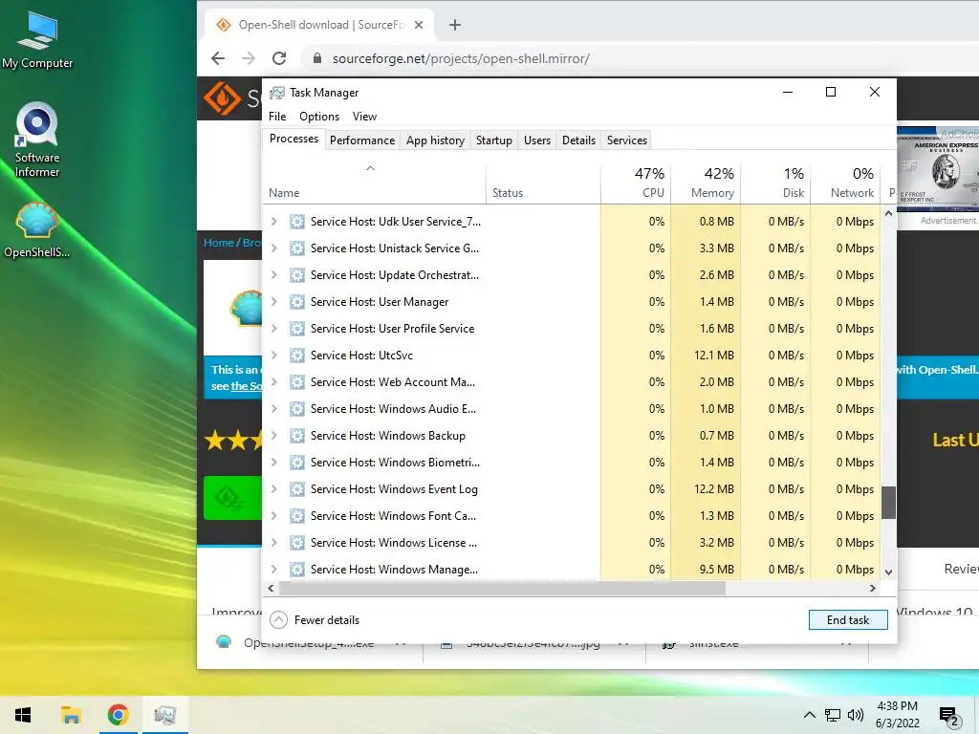This screenshot has width=979, height=734.
Task: Click the Udk User Service gear icon
Action: coord(297,222)
